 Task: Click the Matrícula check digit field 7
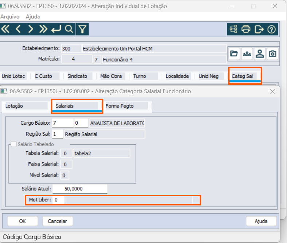97,59
